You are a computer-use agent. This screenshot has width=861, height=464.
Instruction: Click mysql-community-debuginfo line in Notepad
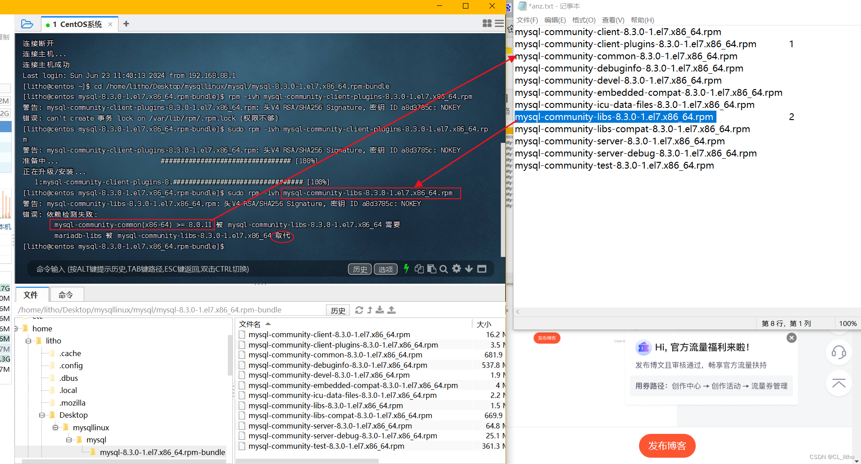629,68
